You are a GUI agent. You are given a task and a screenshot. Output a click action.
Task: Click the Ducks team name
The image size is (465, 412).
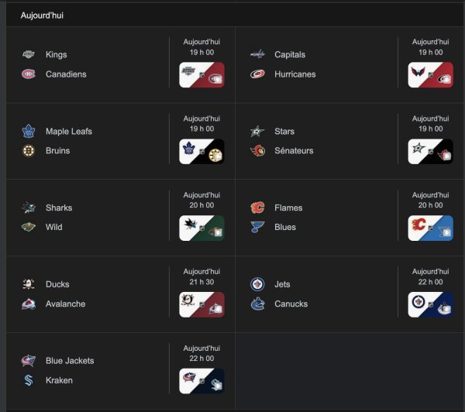[57, 284]
